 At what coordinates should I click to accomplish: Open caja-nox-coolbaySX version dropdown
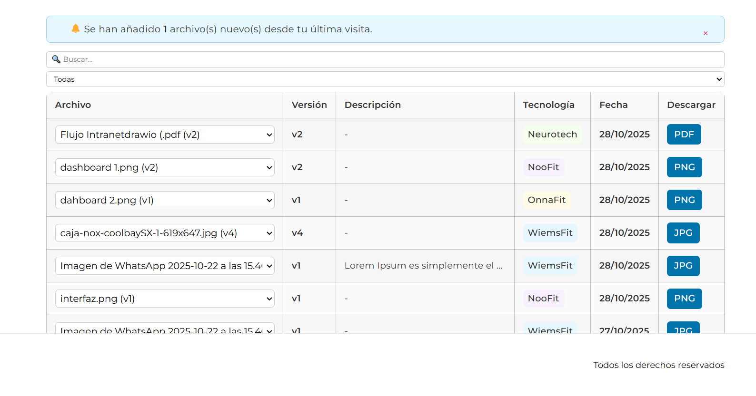[165, 233]
